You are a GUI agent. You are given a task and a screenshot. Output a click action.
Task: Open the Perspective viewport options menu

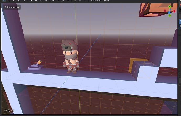[12, 7]
